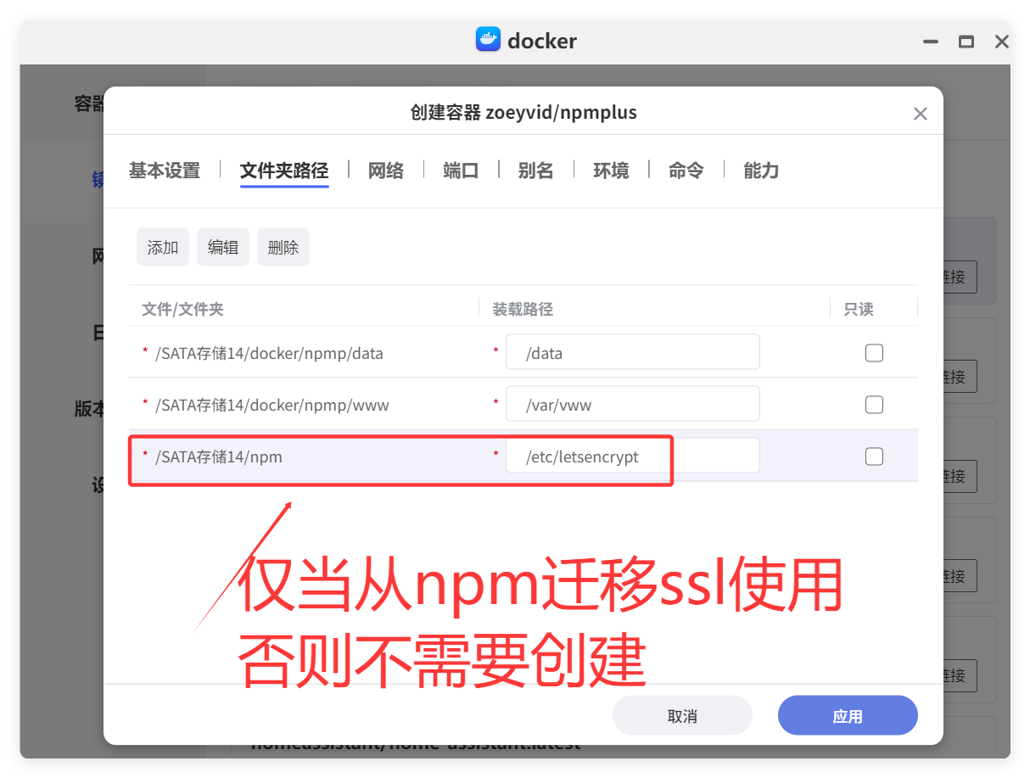Click 取消 to cancel container creation

click(682, 715)
